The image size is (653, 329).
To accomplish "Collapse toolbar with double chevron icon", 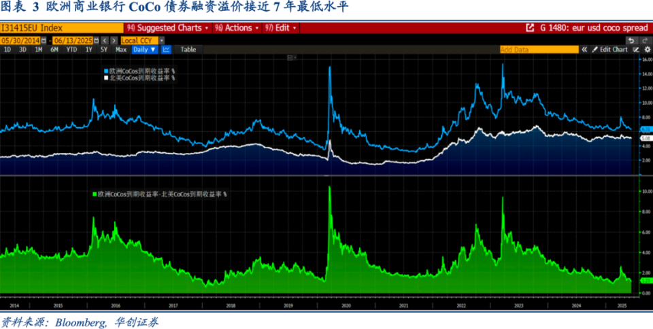I will click(584, 50).
